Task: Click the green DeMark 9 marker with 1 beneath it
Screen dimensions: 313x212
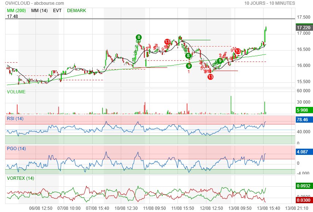Action: click(189, 66)
